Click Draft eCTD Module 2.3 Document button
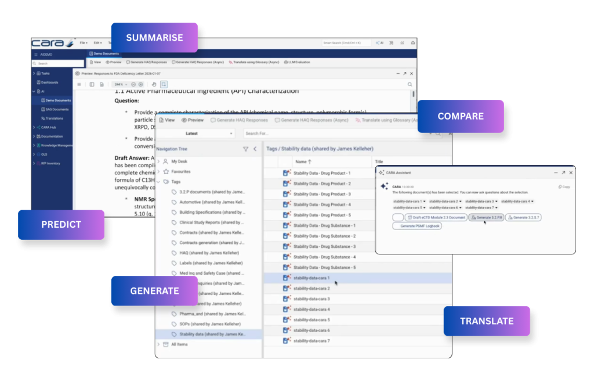This screenshot has height=381, width=594. [436, 217]
